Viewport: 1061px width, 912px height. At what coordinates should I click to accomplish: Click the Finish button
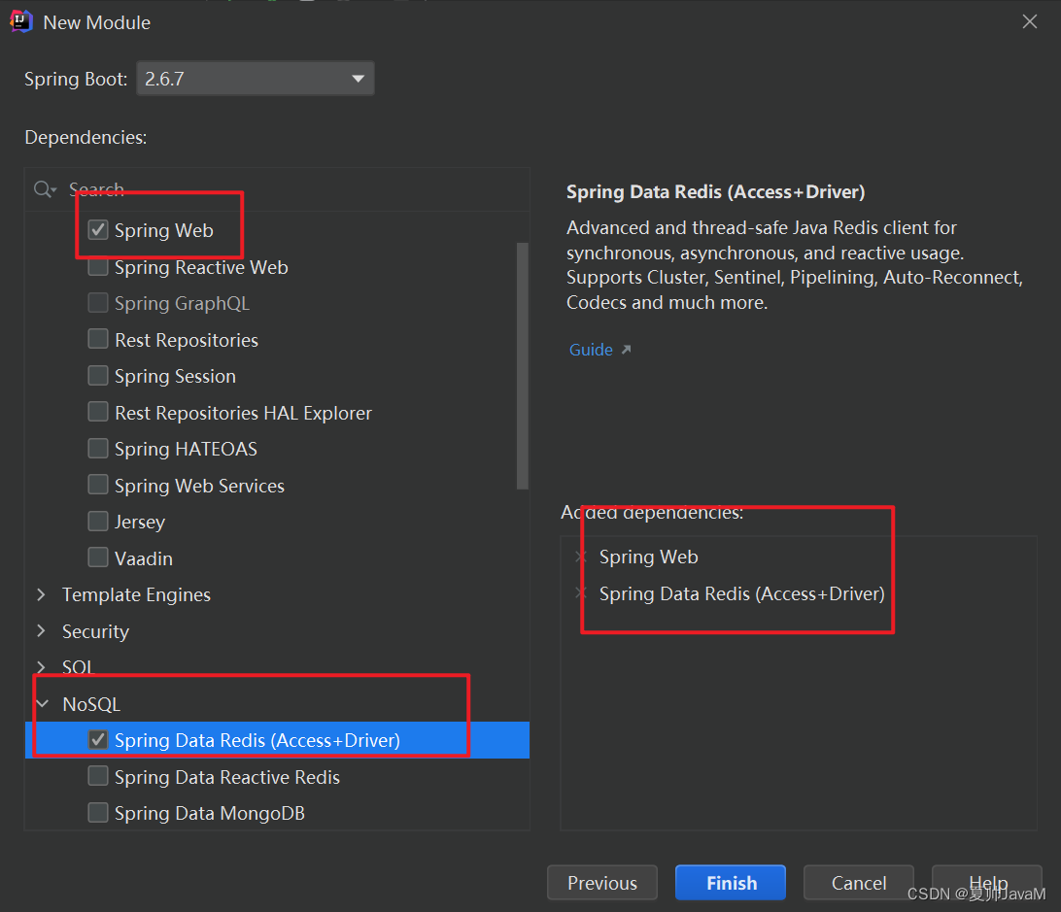731,883
